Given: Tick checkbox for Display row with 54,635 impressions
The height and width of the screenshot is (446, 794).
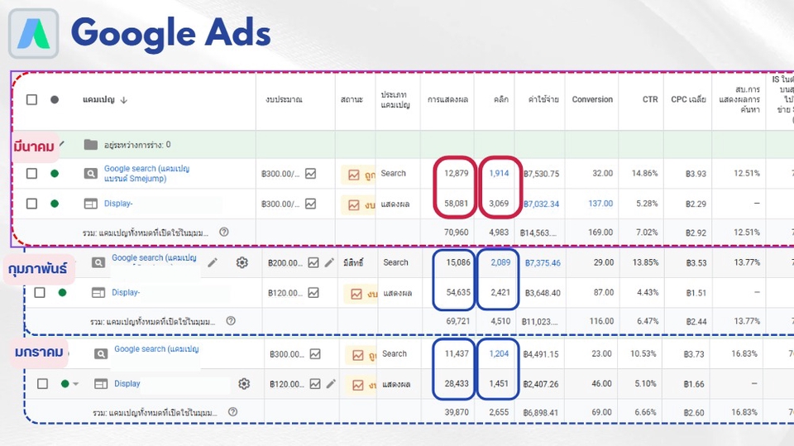Looking at the screenshot, I should pos(40,292).
